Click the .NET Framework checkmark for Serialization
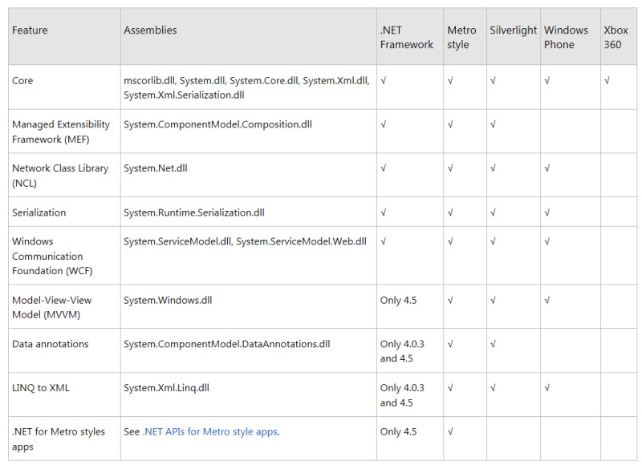 pos(384,212)
